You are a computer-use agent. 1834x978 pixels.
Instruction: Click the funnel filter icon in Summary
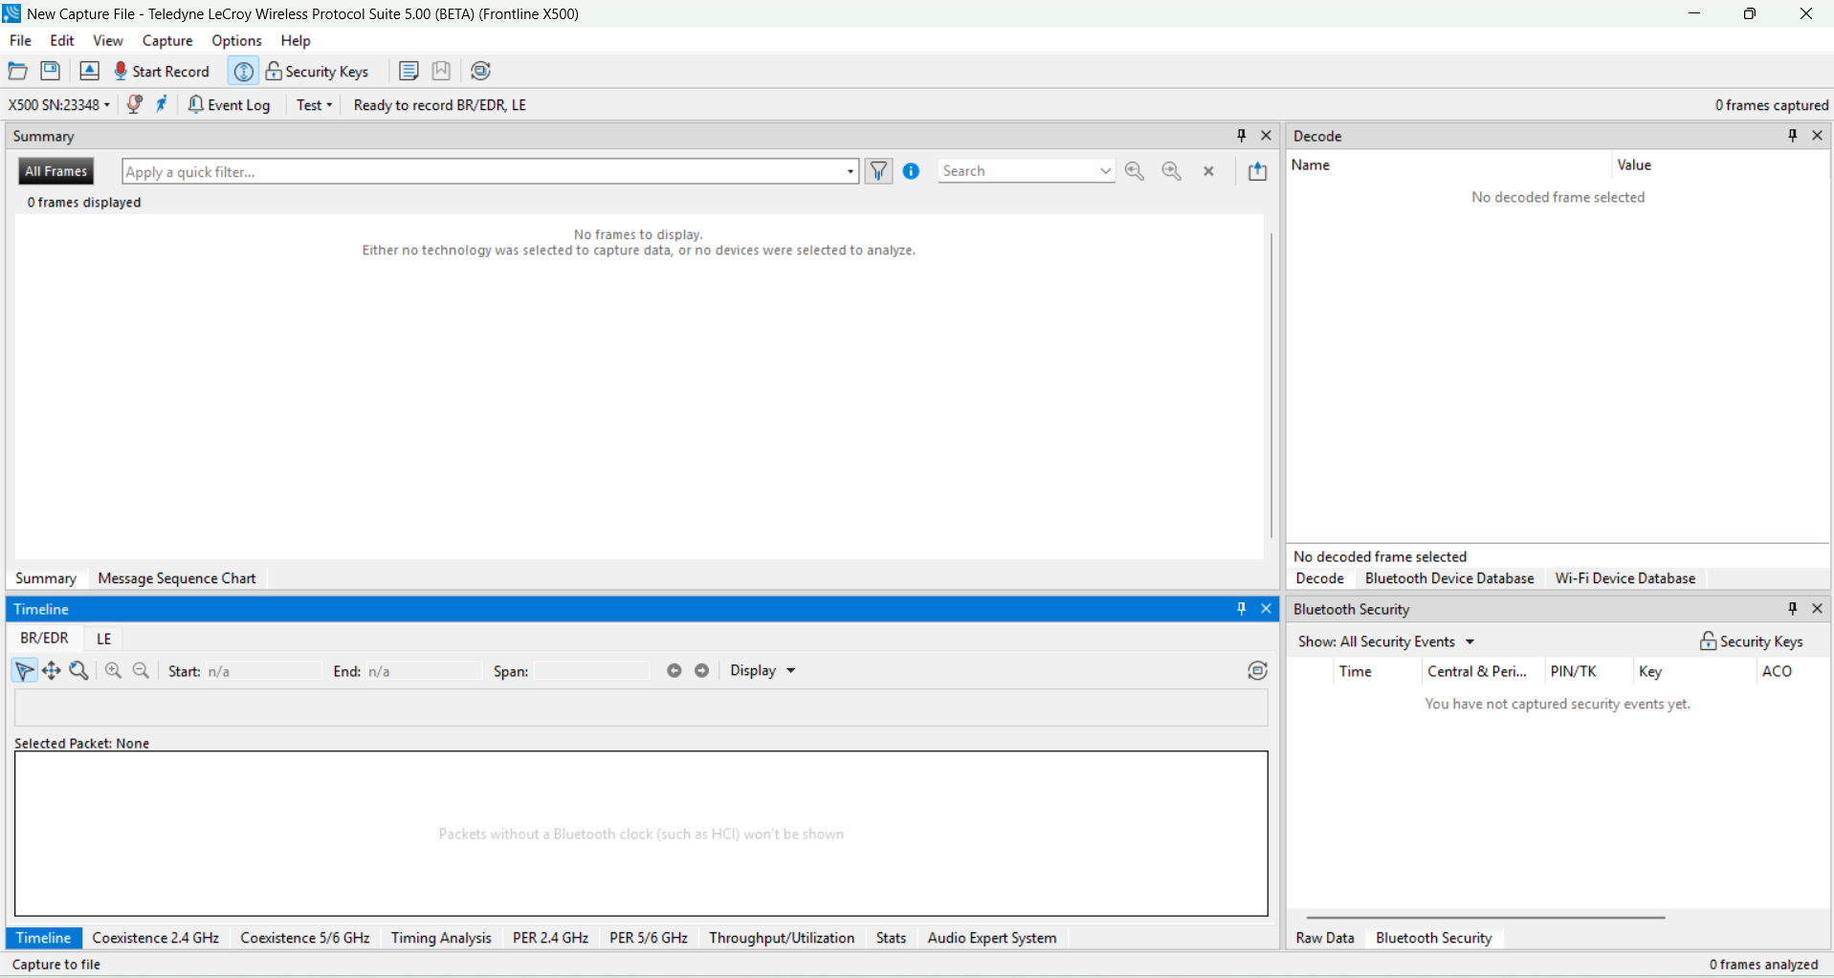[878, 171]
